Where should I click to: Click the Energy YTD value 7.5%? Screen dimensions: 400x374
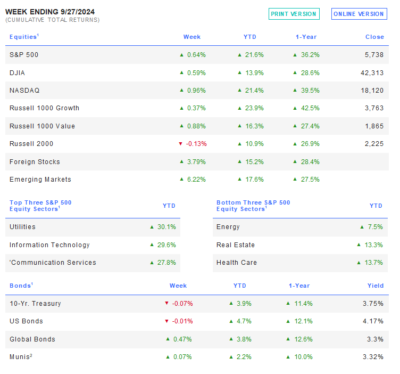(375, 226)
